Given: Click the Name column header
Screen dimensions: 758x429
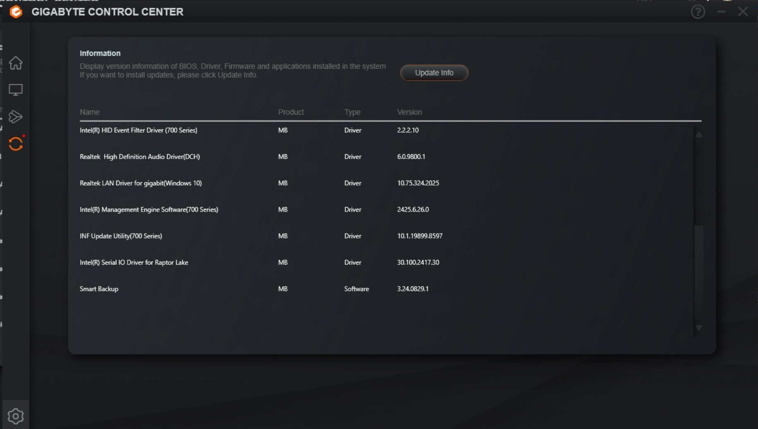Looking at the screenshot, I should coord(90,112).
